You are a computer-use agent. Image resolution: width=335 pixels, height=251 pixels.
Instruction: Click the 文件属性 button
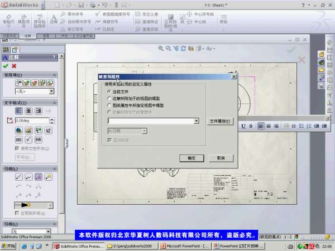point(220,121)
